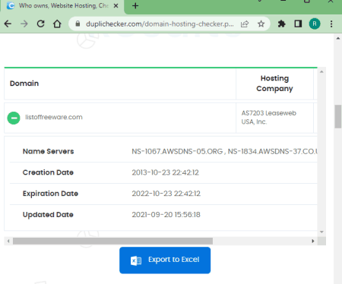Click the table horizontal scrollbar thumb

click(x=112, y=241)
